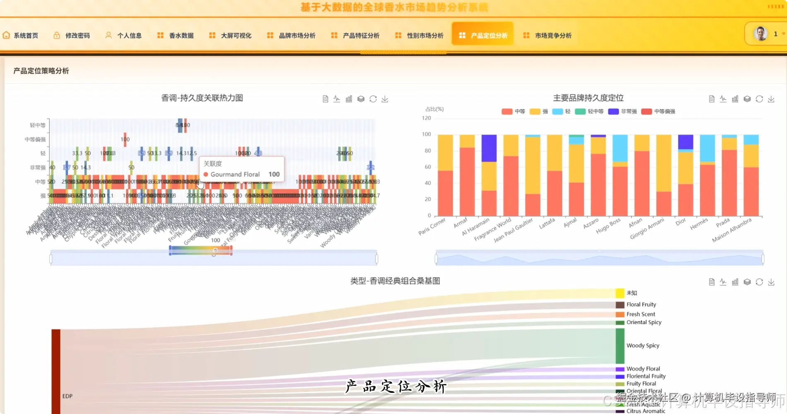
Task: Download the 香调-持久度关联热力图 as an image
Action: (385, 99)
